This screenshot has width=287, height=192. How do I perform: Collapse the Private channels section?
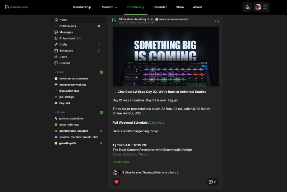(60, 112)
